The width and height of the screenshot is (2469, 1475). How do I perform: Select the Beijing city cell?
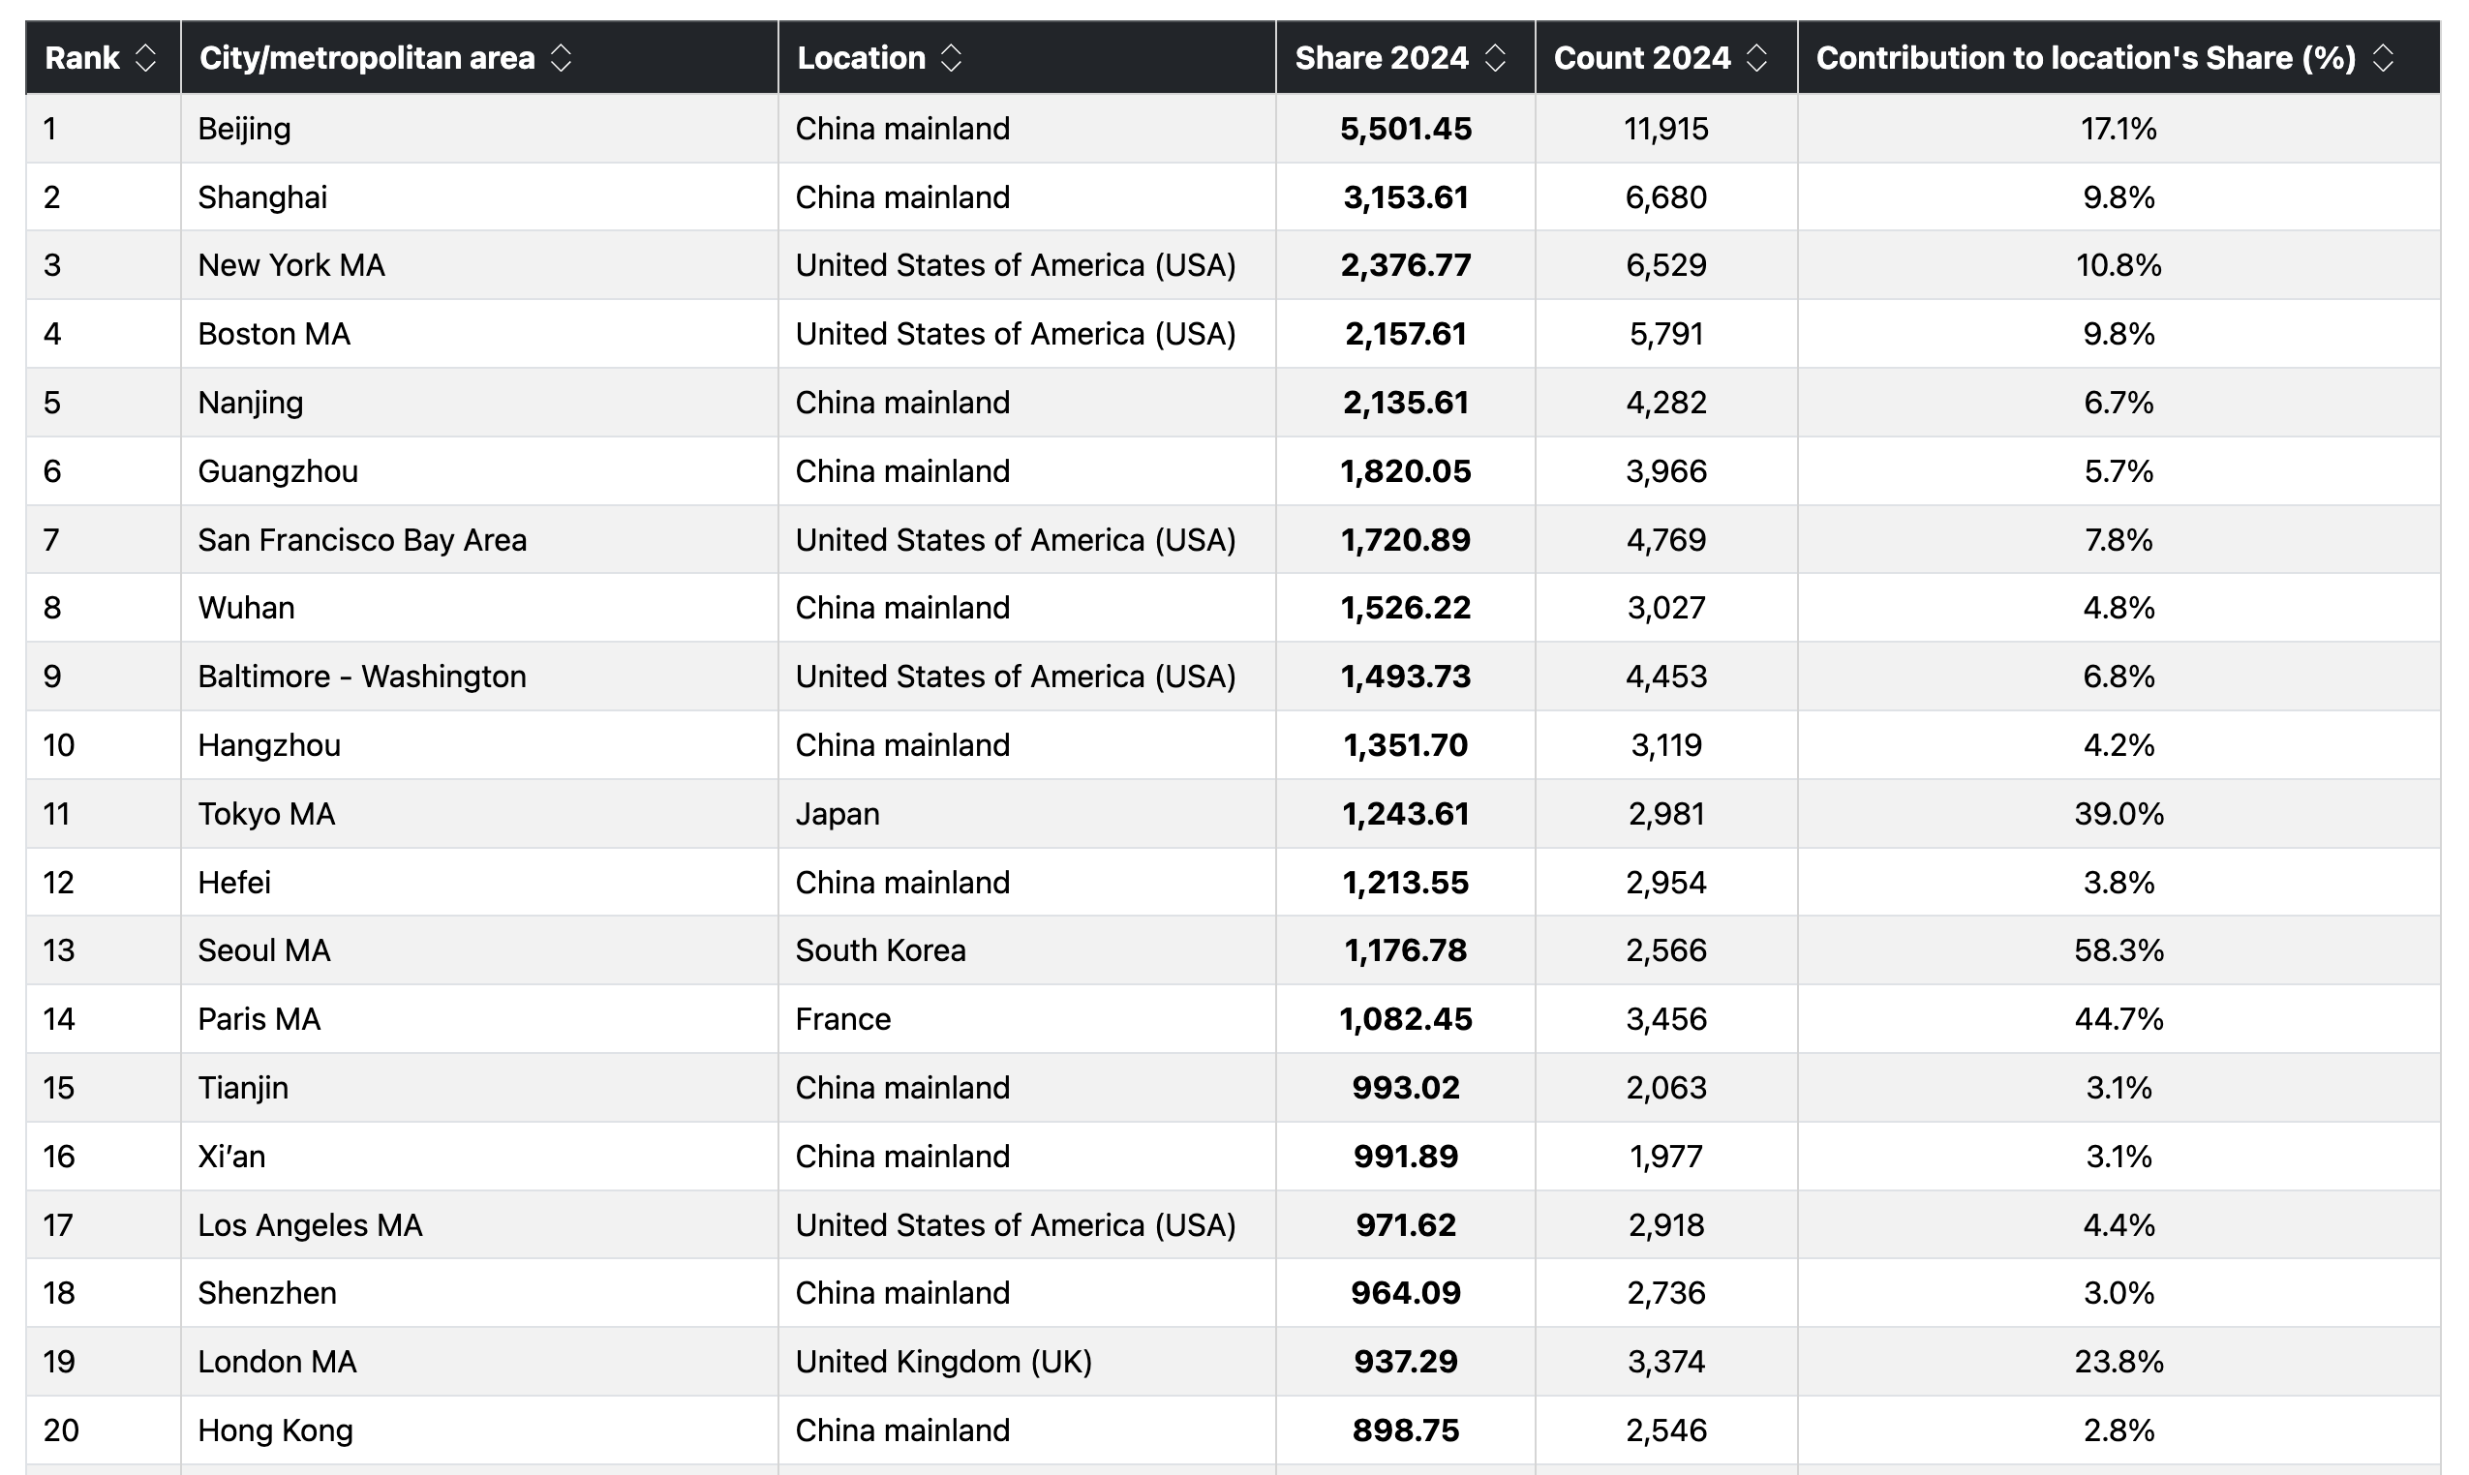click(245, 128)
